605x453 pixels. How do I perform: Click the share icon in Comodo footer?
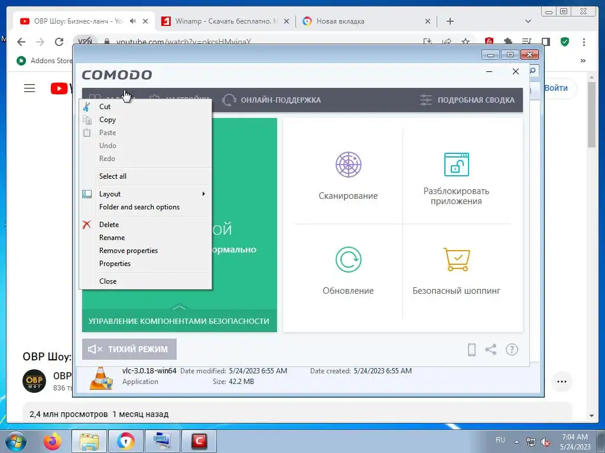(x=491, y=350)
